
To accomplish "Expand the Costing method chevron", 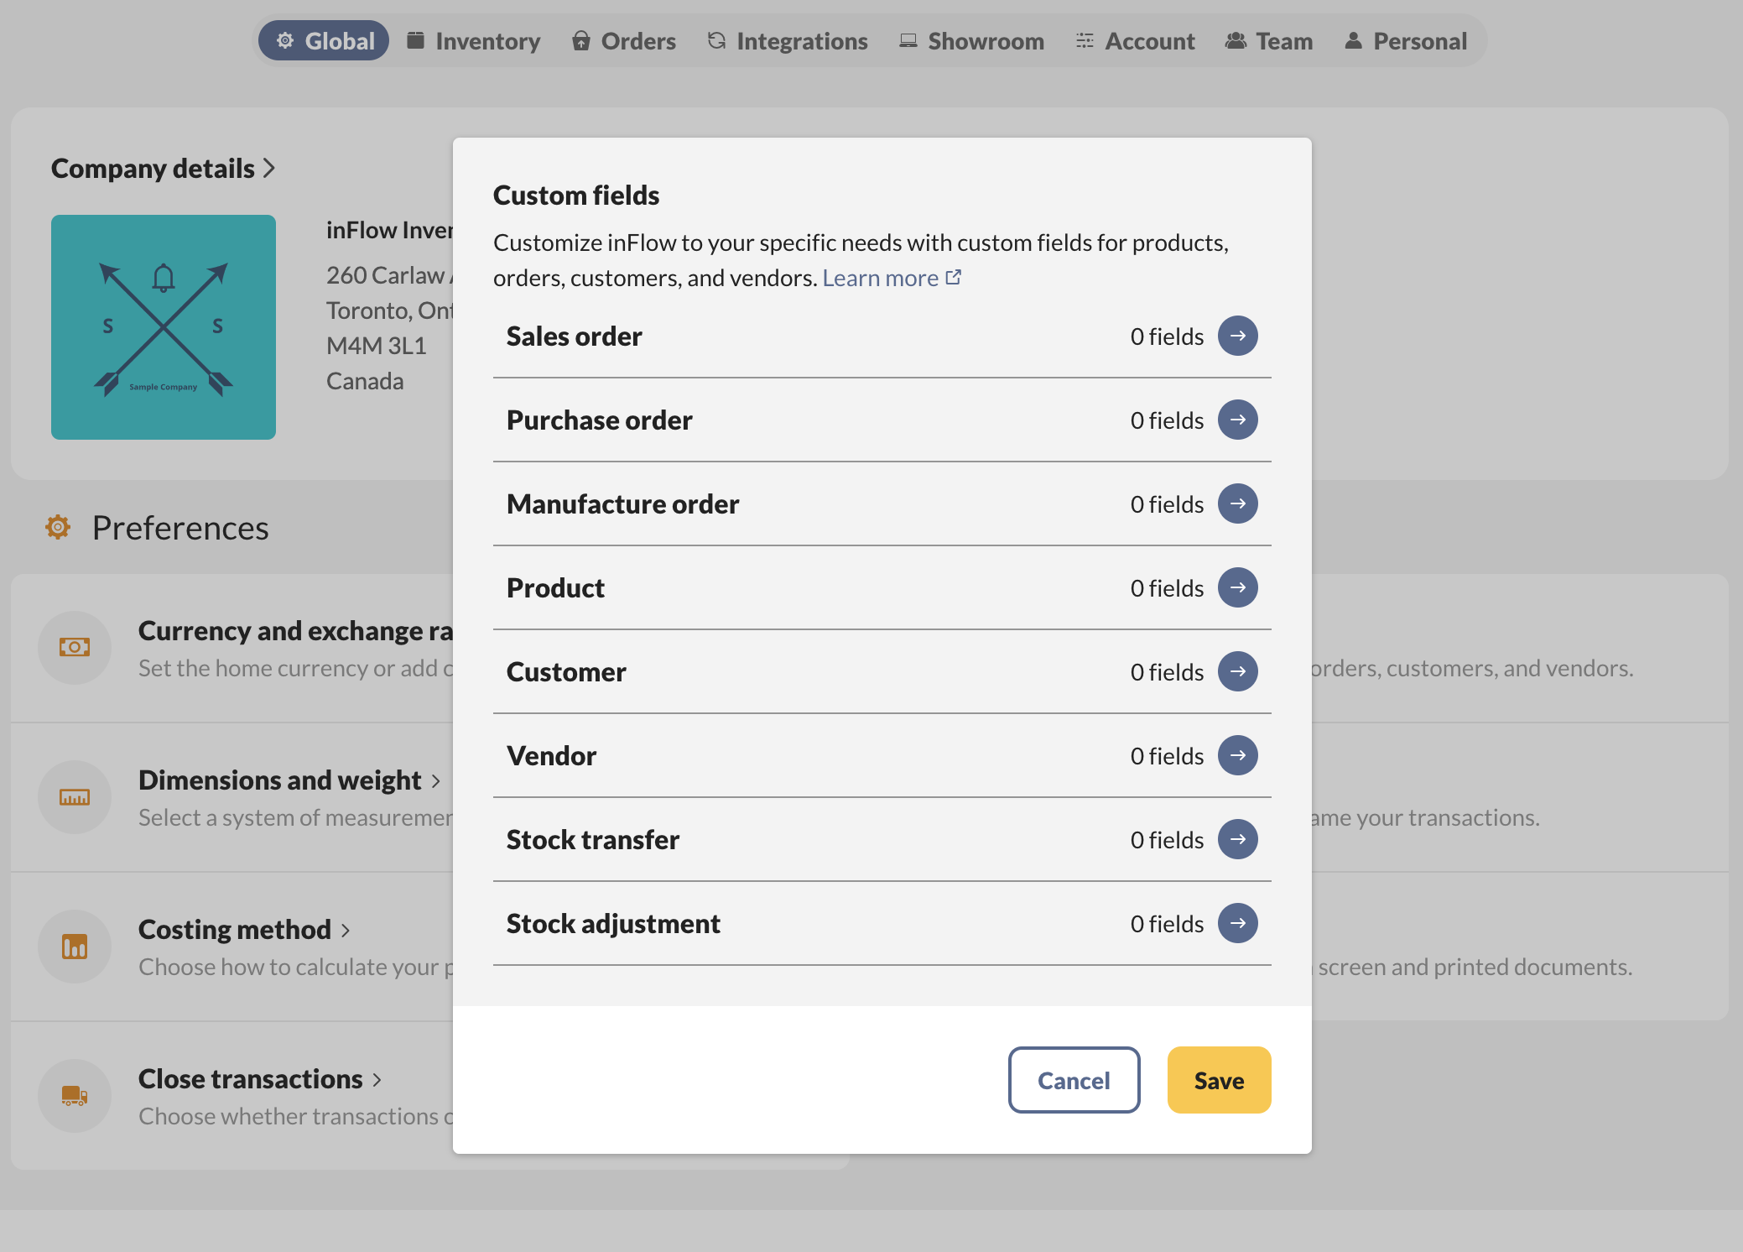I will [x=346, y=931].
